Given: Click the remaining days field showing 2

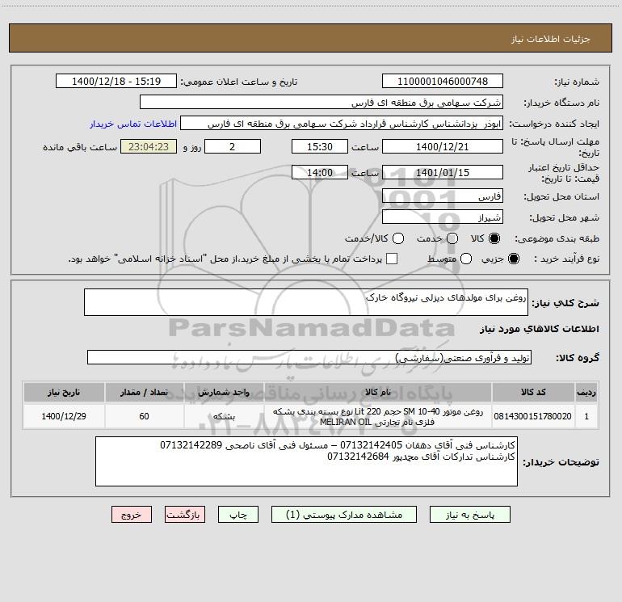Looking at the screenshot, I should (233, 146).
